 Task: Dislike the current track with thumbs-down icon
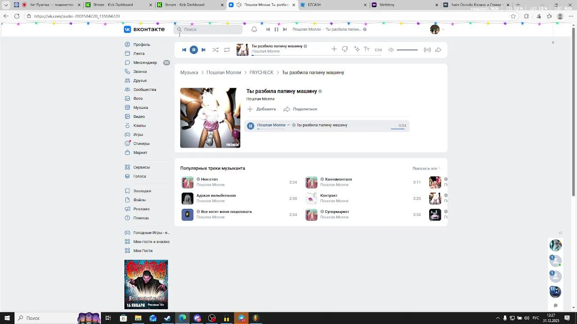[345, 49]
